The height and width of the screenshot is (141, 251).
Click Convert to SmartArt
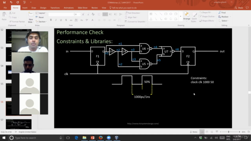(135, 22)
